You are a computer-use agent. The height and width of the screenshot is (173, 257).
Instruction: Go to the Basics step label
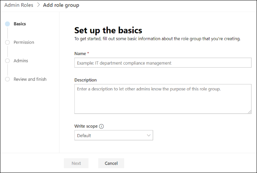point(20,24)
